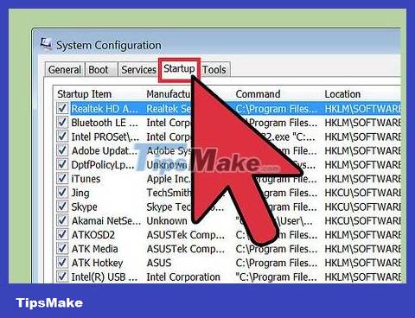Sort by Command column header
The width and height of the screenshot is (415, 318).
click(x=258, y=94)
